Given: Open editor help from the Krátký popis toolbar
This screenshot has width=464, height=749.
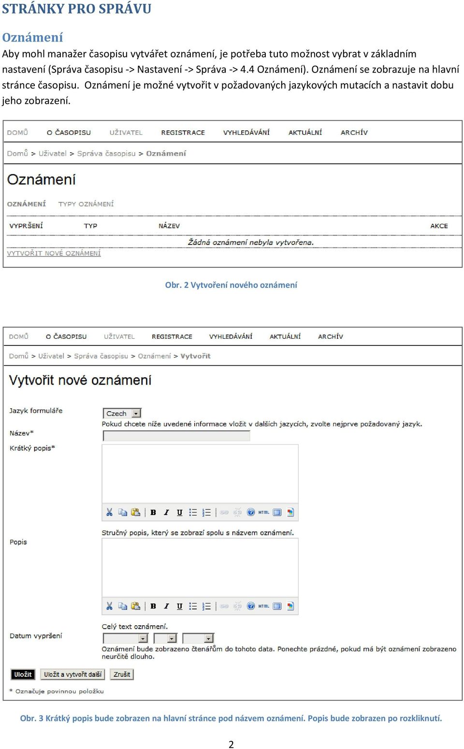Looking at the screenshot, I should pos(251,512).
